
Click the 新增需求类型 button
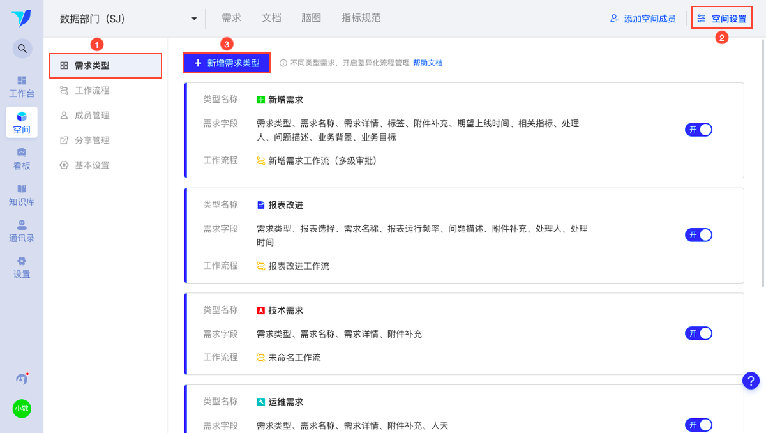(227, 63)
